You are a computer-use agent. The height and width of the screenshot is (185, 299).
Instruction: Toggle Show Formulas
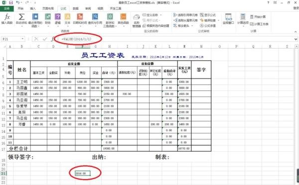[x=208, y=15]
